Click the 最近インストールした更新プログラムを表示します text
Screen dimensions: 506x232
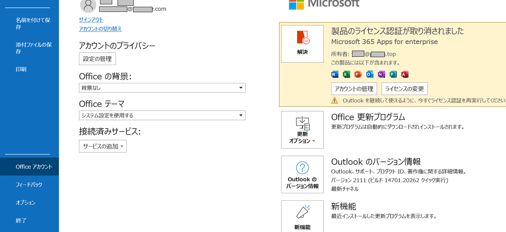coord(384,216)
